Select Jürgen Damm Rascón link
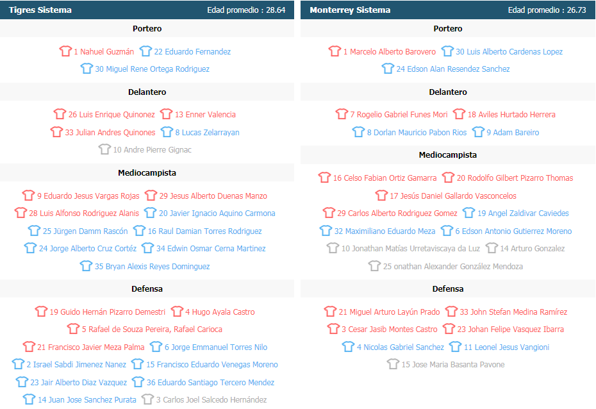 coord(85,231)
